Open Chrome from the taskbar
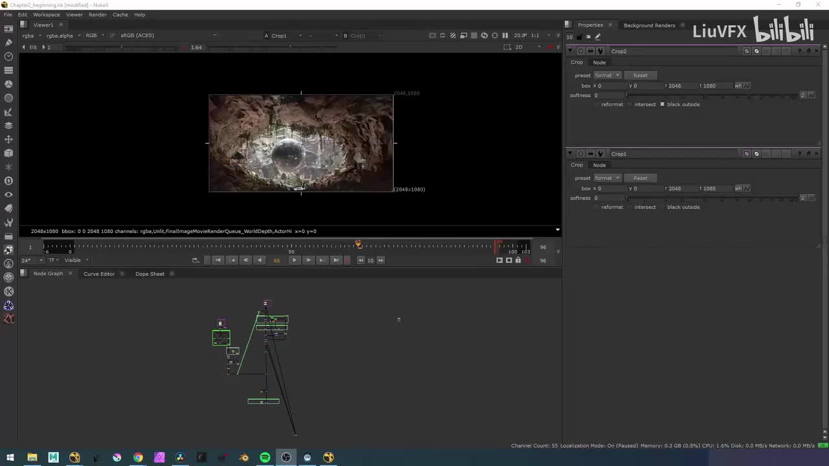Screen dimensions: 829x466 tap(138, 458)
